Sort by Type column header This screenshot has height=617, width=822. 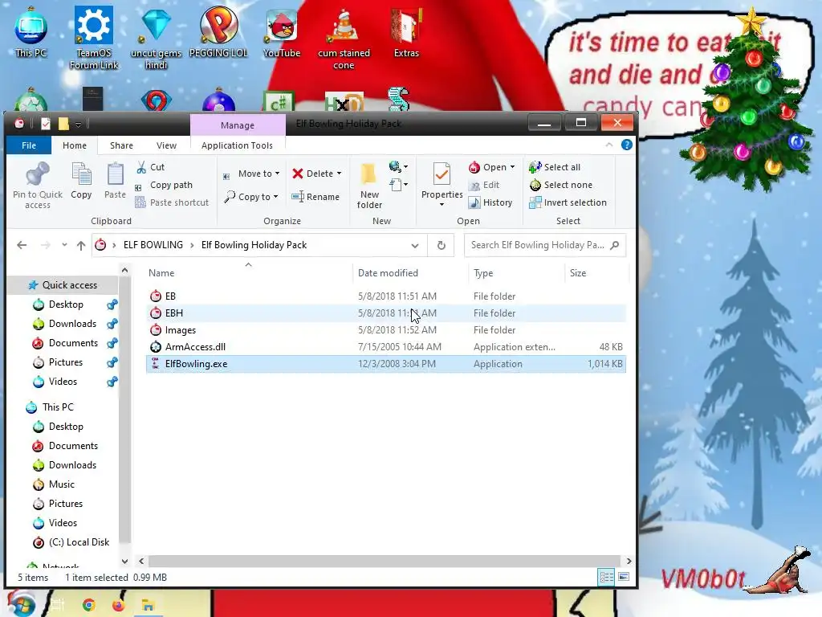[516, 273]
